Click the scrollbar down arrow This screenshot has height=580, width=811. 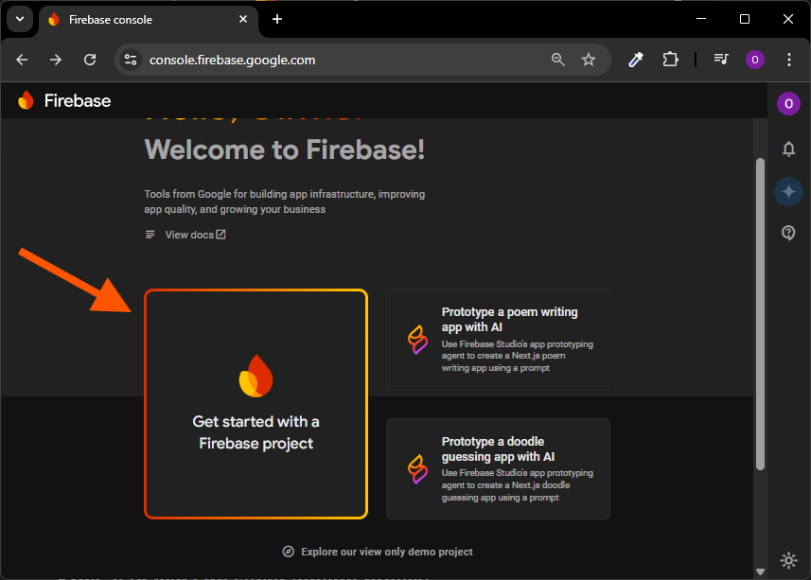click(760, 571)
